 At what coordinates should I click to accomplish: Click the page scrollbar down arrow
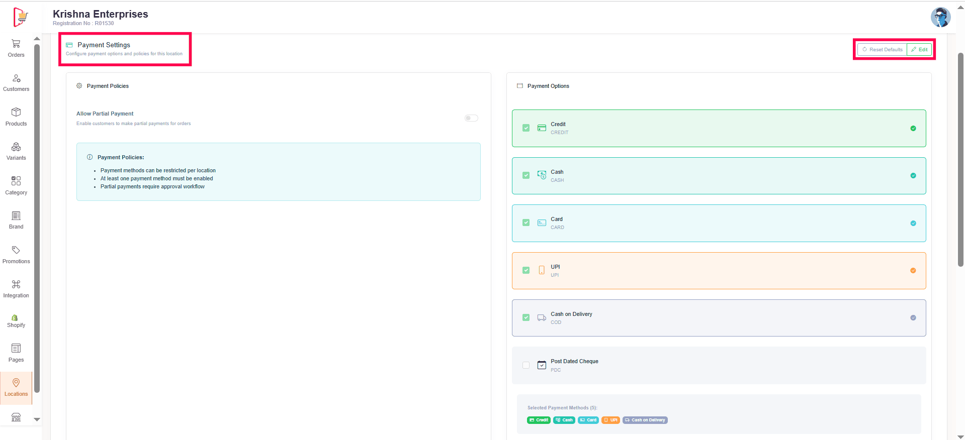(960, 436)
